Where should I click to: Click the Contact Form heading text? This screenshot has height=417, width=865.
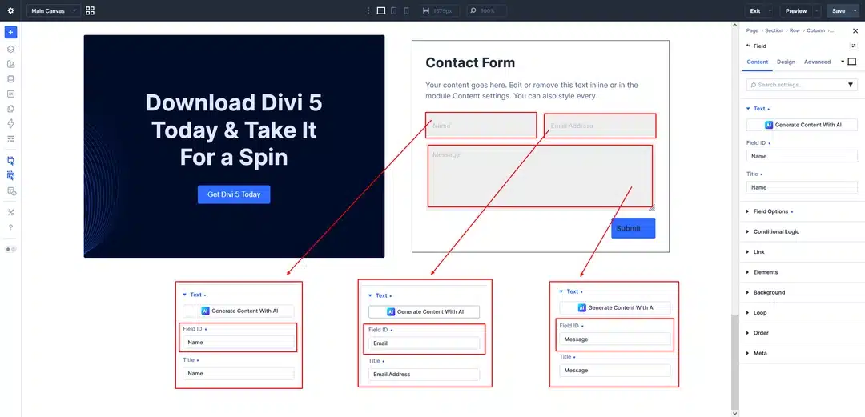470,63
